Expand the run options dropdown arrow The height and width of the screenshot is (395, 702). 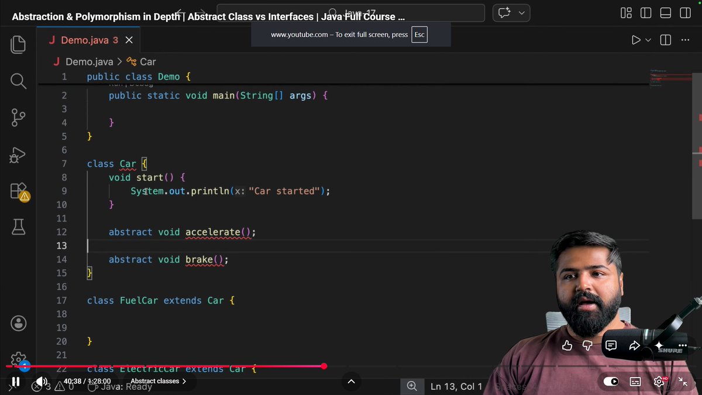(648, 40)
